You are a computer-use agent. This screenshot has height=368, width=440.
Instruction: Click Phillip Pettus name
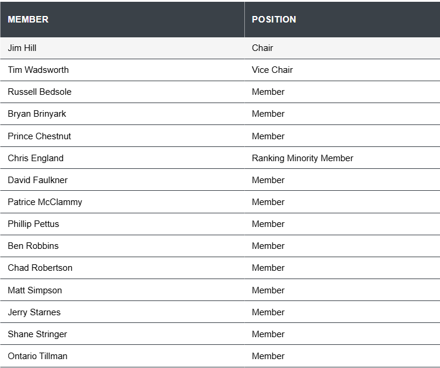click(x=33, y=224)
